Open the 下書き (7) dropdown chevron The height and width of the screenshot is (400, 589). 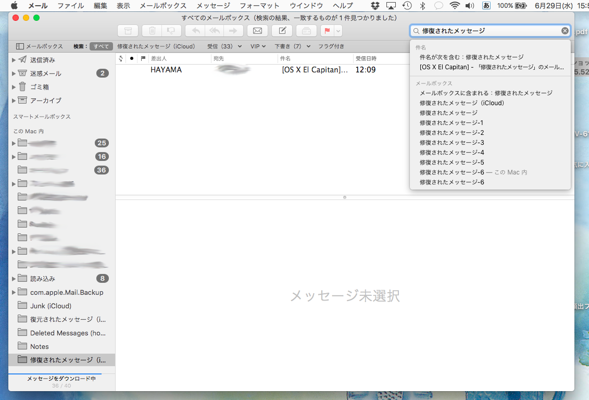[x=308, y=46]
